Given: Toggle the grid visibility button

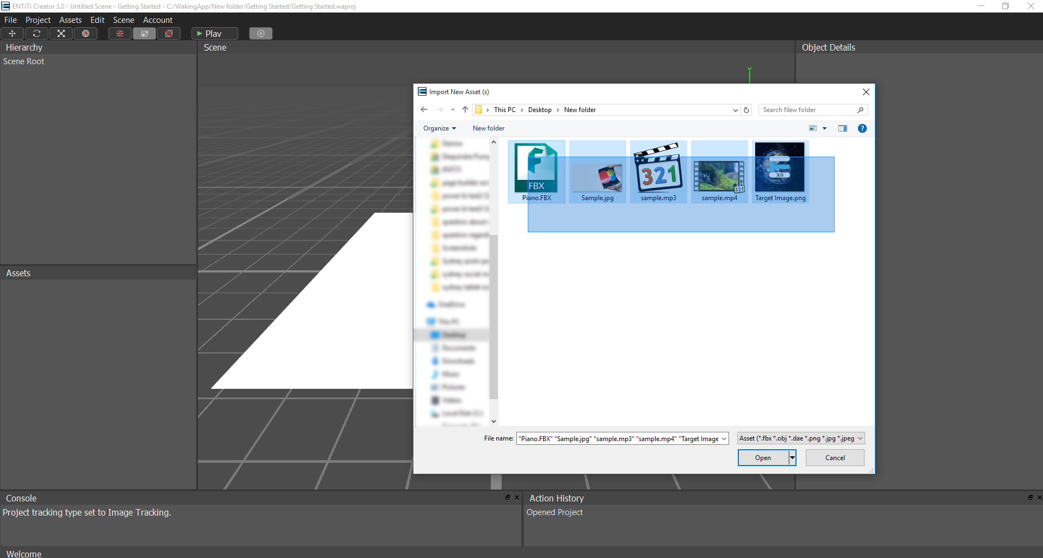Looking at the screenshot, I should point(120,34).
